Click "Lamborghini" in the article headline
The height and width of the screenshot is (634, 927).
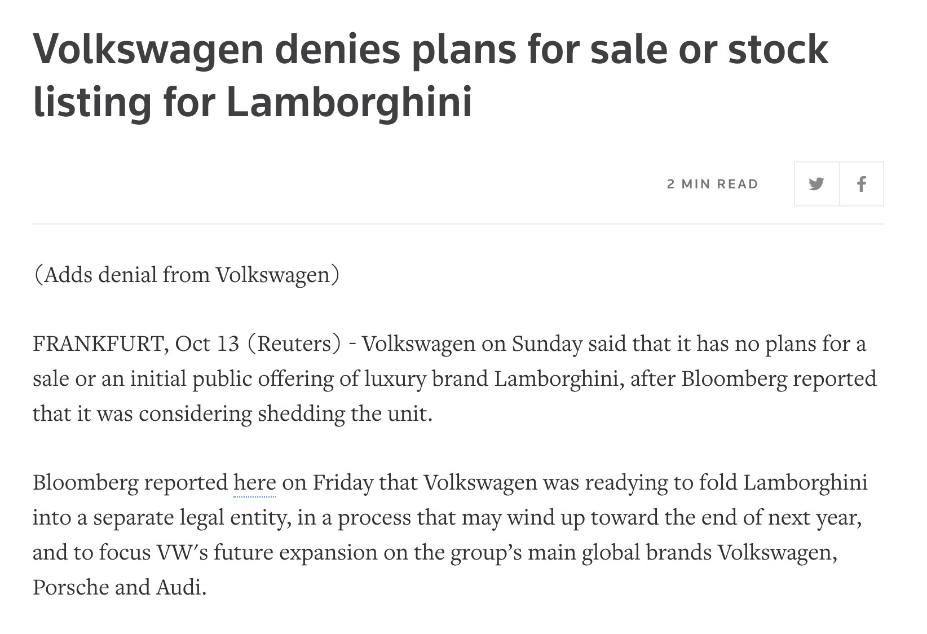[x=349, y=102]
